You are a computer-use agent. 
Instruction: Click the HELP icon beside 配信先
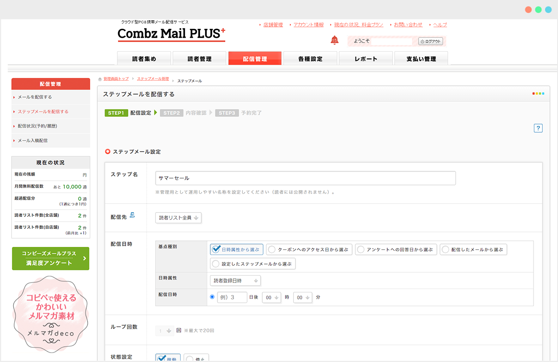click(132, 215)
